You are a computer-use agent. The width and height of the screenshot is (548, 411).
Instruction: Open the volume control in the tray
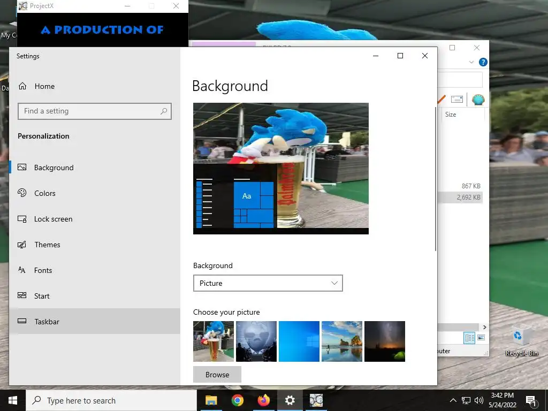point(479,400)
